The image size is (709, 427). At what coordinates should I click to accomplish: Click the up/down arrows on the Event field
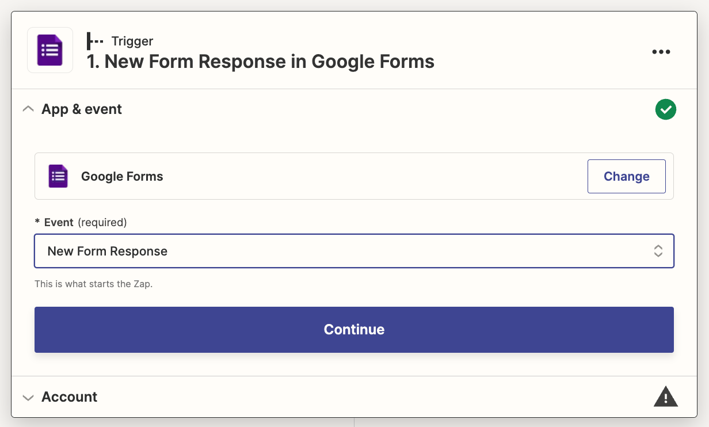click(658, 251)
